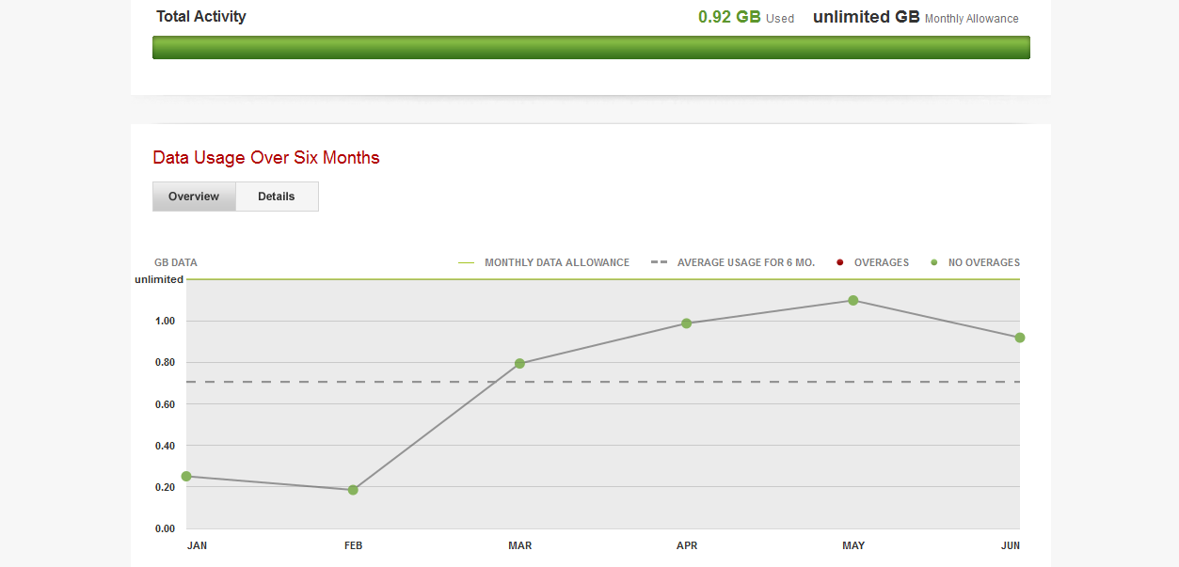The height and width of the screenshot is (567, 1179).
Task: Switch to the Overview tab
Action: coord(194,197)
